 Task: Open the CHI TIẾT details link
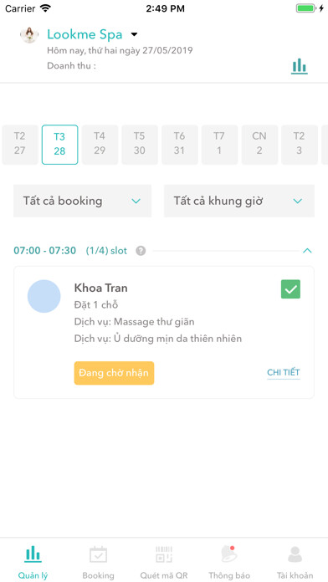click(284, 373)
